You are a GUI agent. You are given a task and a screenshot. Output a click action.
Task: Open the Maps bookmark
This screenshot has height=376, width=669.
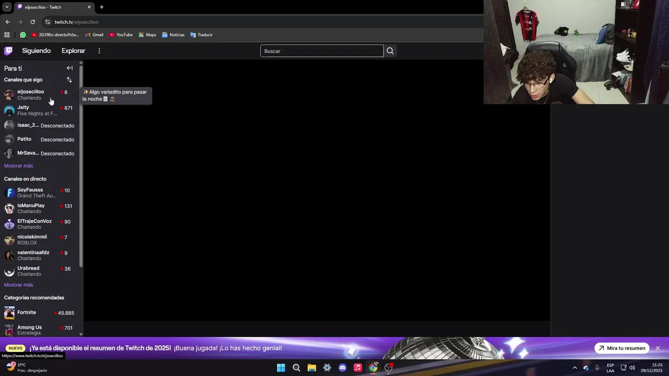tap(147, 35)
